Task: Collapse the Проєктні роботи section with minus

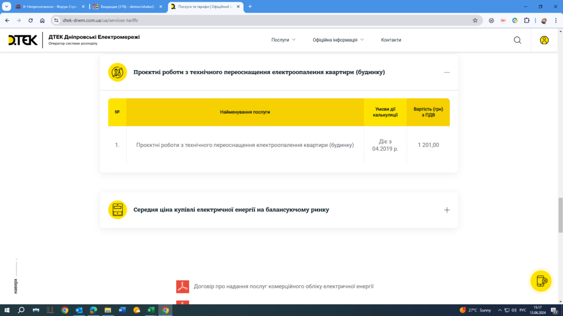Action: (446, 72)
